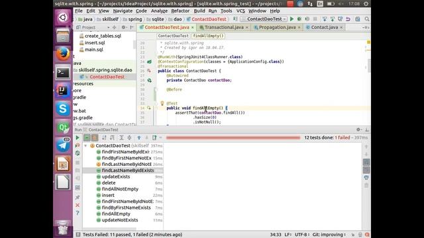
Task: Click the dao breadcrumb in navigation bar
Action: 178,19
